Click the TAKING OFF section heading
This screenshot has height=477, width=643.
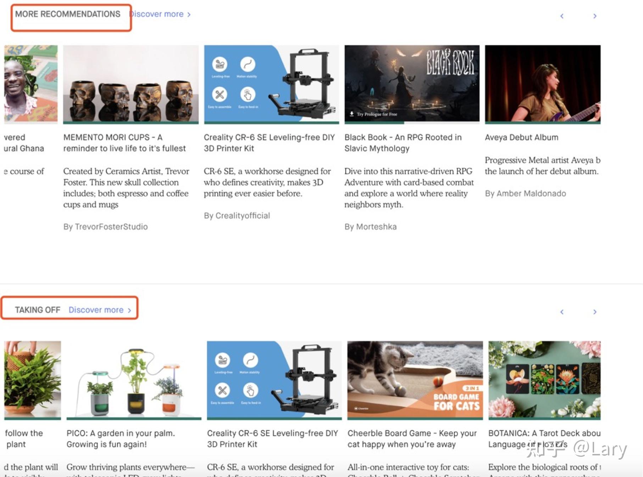click(38, 310)
